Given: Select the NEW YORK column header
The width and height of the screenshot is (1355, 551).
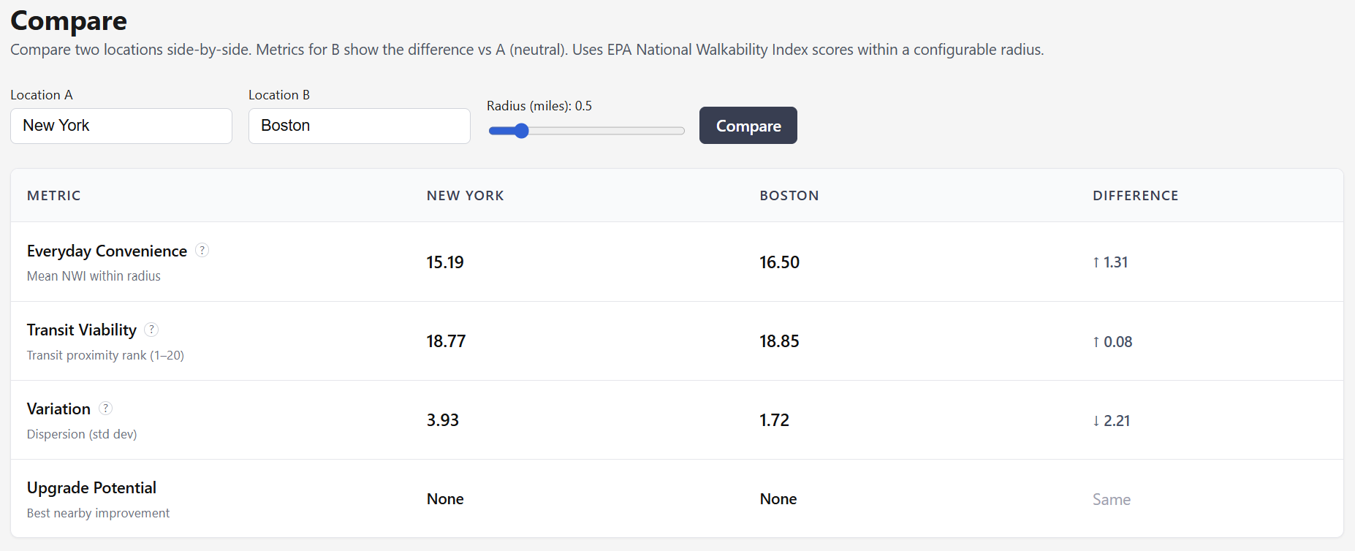Looking at the screenshot, I should click(466, 195).
